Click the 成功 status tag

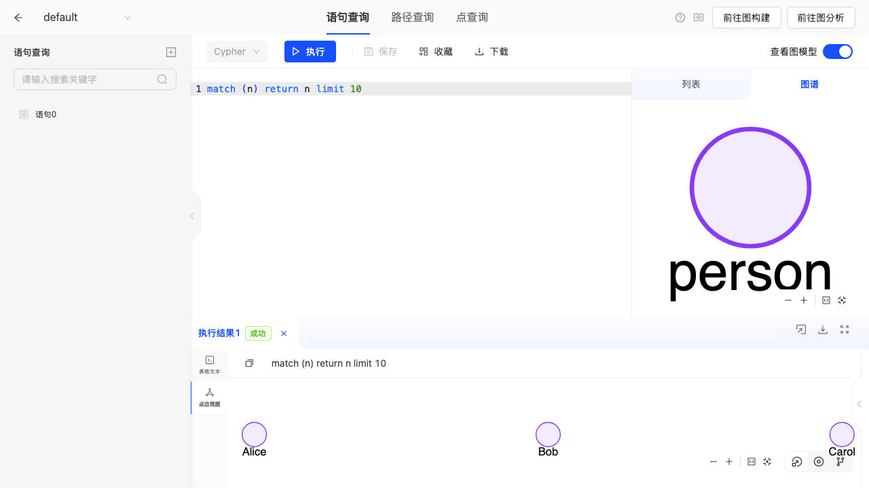pos(258,333)
